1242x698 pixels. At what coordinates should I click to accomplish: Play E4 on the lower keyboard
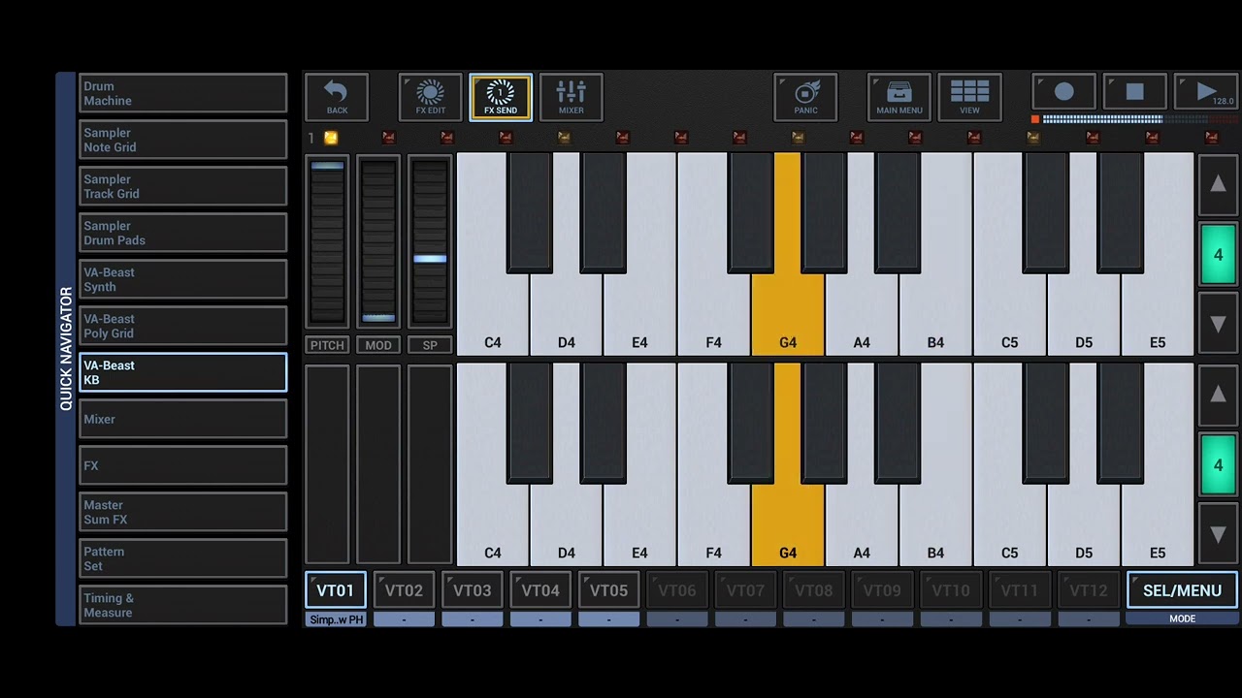click(x=640, y=525)
